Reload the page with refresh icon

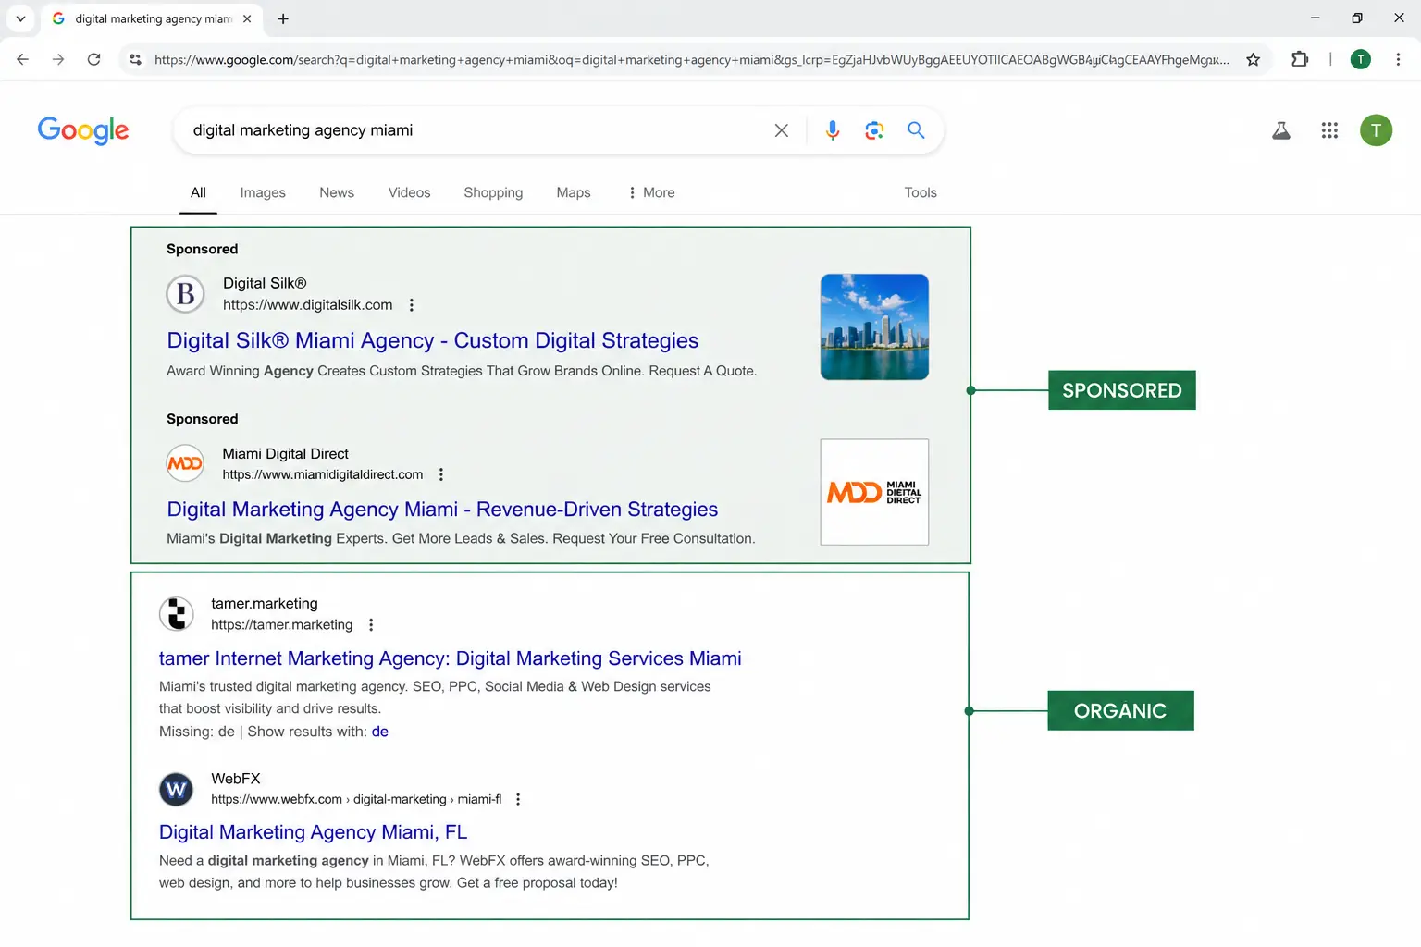93,59
